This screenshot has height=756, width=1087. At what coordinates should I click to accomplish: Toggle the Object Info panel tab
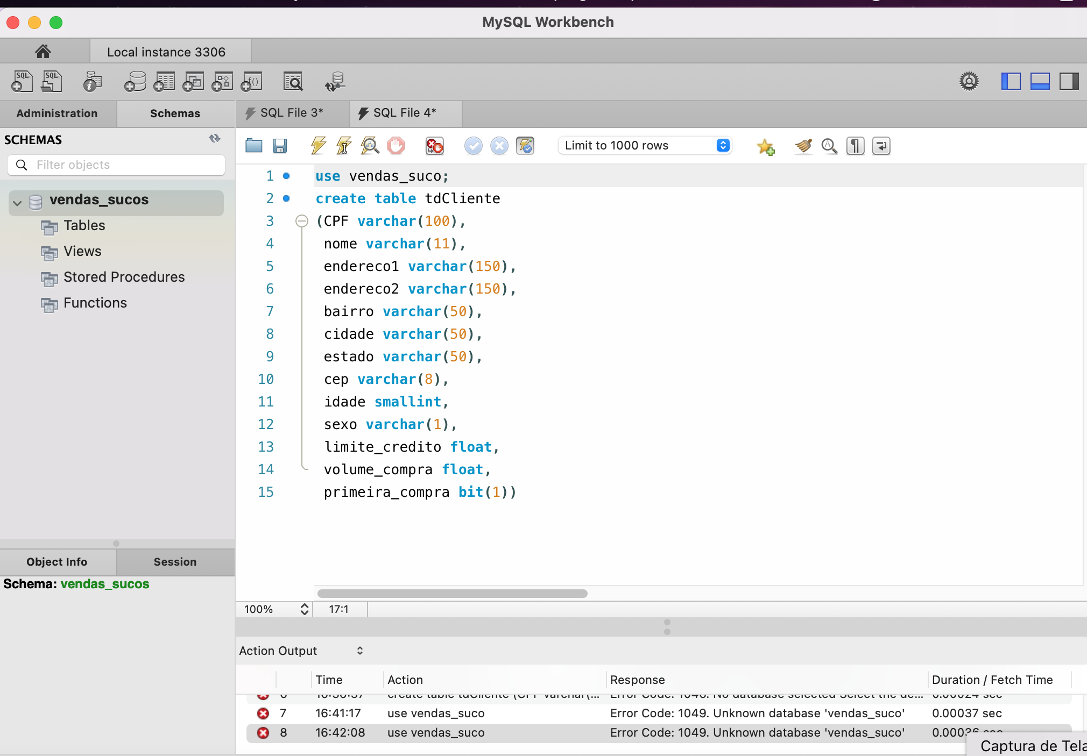(57, 561)
